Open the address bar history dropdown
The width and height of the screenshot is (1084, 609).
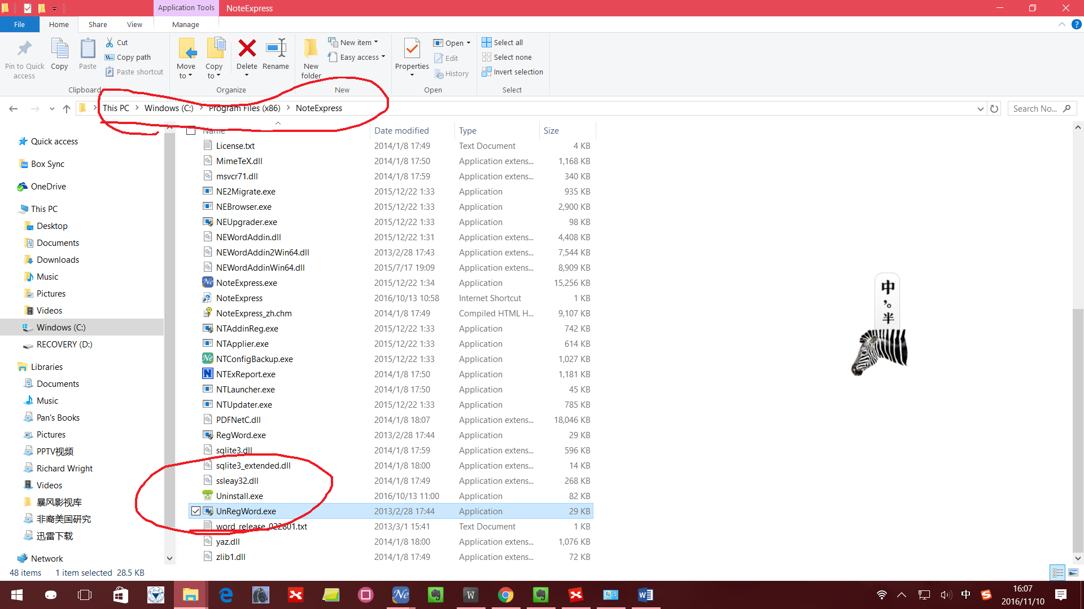[981, 109]
